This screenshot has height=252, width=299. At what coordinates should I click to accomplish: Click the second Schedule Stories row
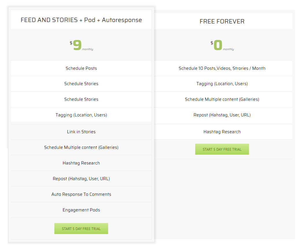pyautogui.click(x=81, y=99)
